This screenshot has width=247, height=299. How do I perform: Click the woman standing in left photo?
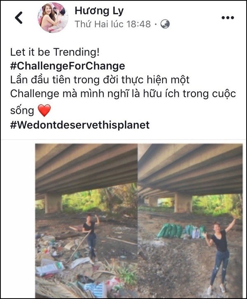91,235
